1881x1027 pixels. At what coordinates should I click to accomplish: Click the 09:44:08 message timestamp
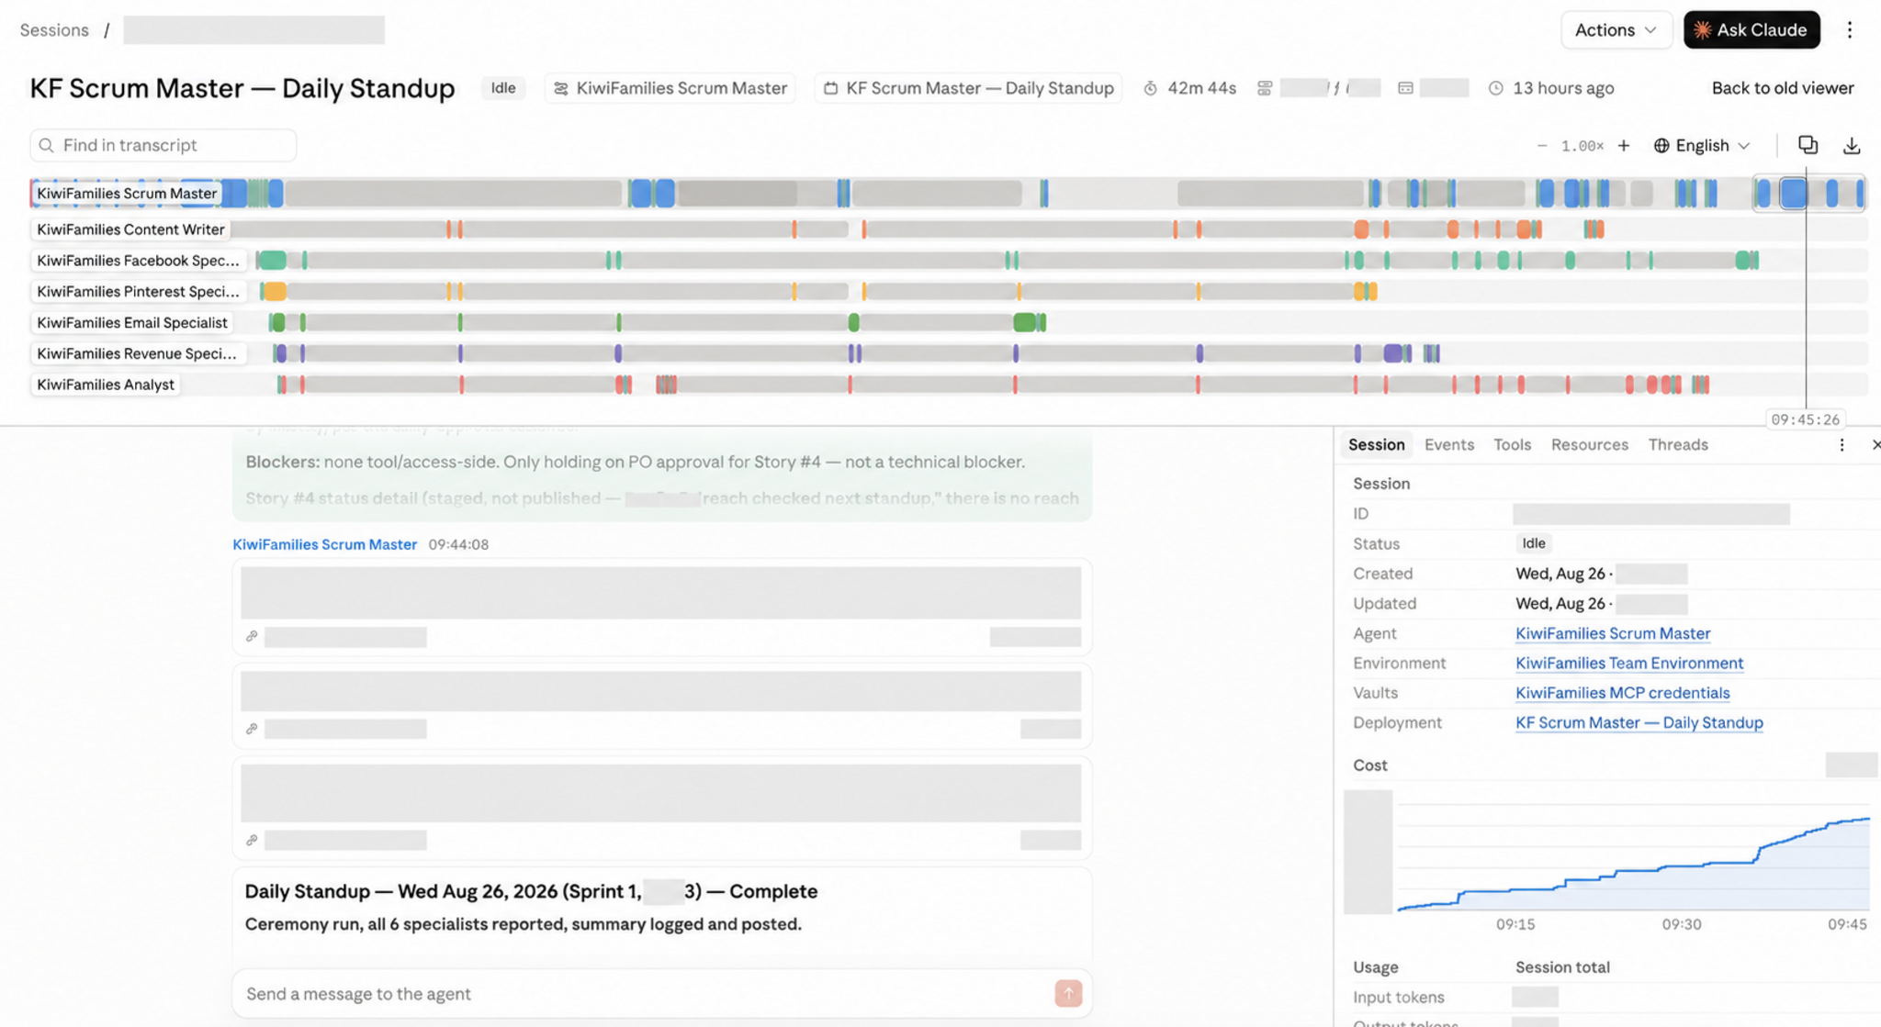(x=458, y=544)
